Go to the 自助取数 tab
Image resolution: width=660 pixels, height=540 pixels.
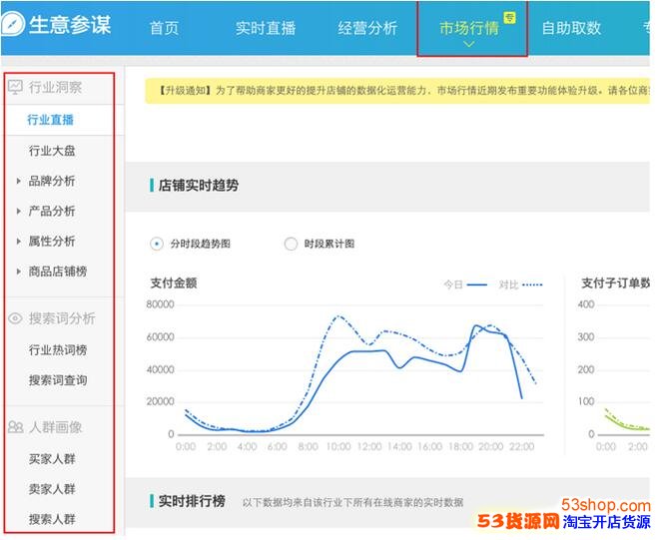(x=571, y=28)
